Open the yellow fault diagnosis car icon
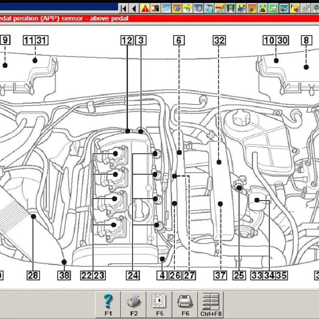Screen dimensions: 319x319 pos(295,8)
